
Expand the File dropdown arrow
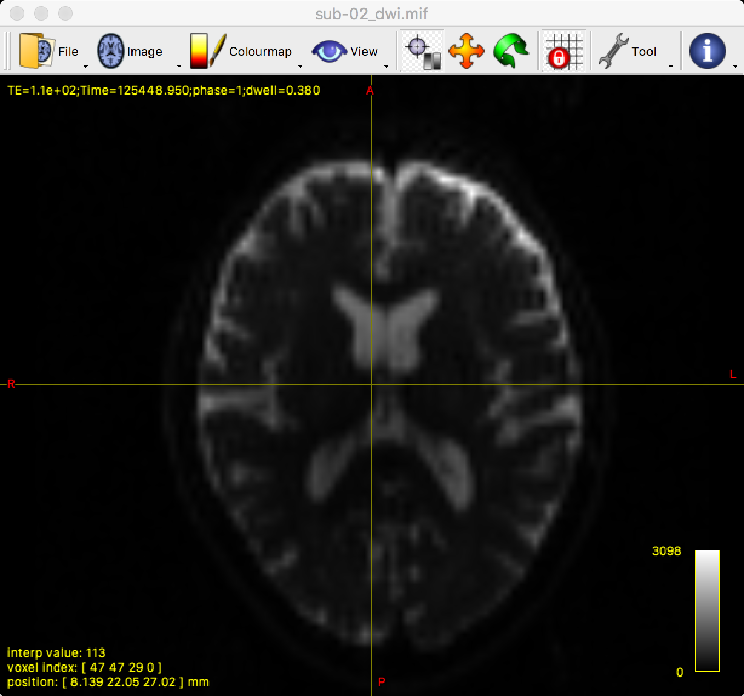85,66
